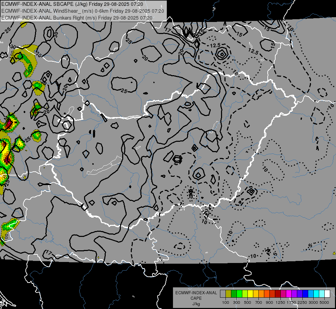Click the orange-red swatch before 900

267,294
